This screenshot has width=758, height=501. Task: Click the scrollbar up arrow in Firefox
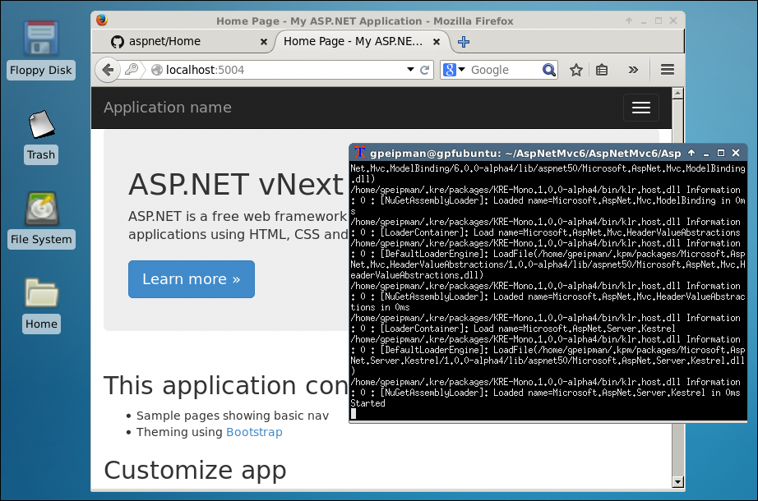(x=677, y=94)
